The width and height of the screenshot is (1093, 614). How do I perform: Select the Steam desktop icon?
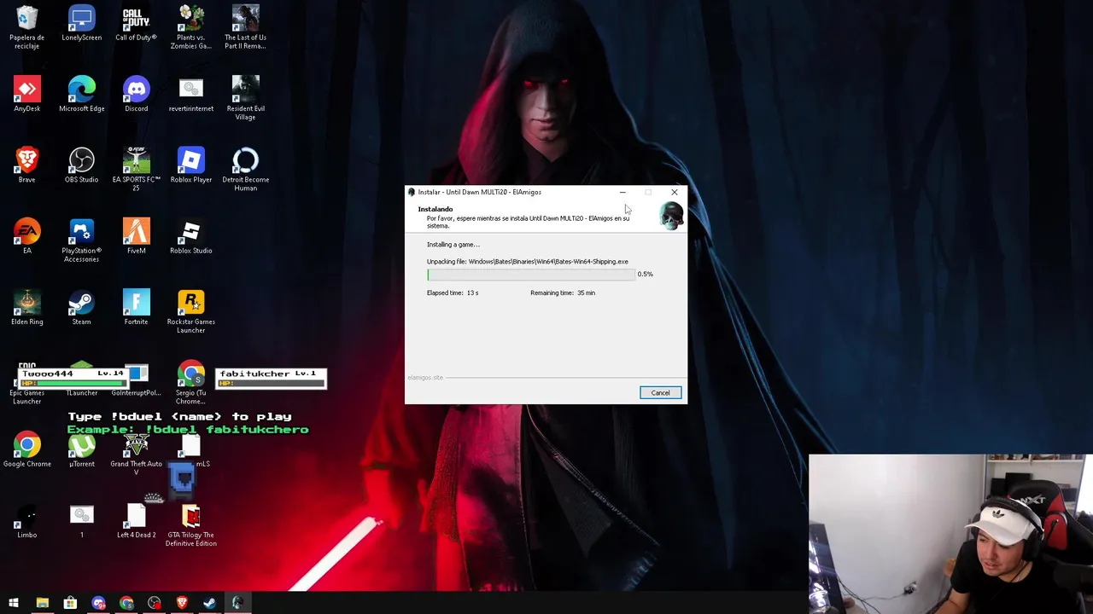pyautogui.click(x=82, y=308)
